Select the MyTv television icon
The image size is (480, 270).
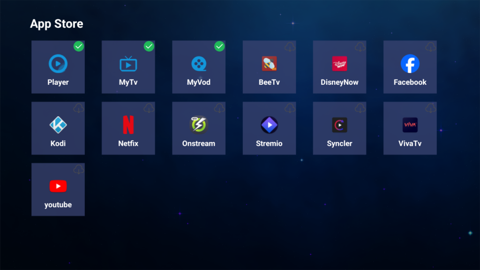point(128,64)
